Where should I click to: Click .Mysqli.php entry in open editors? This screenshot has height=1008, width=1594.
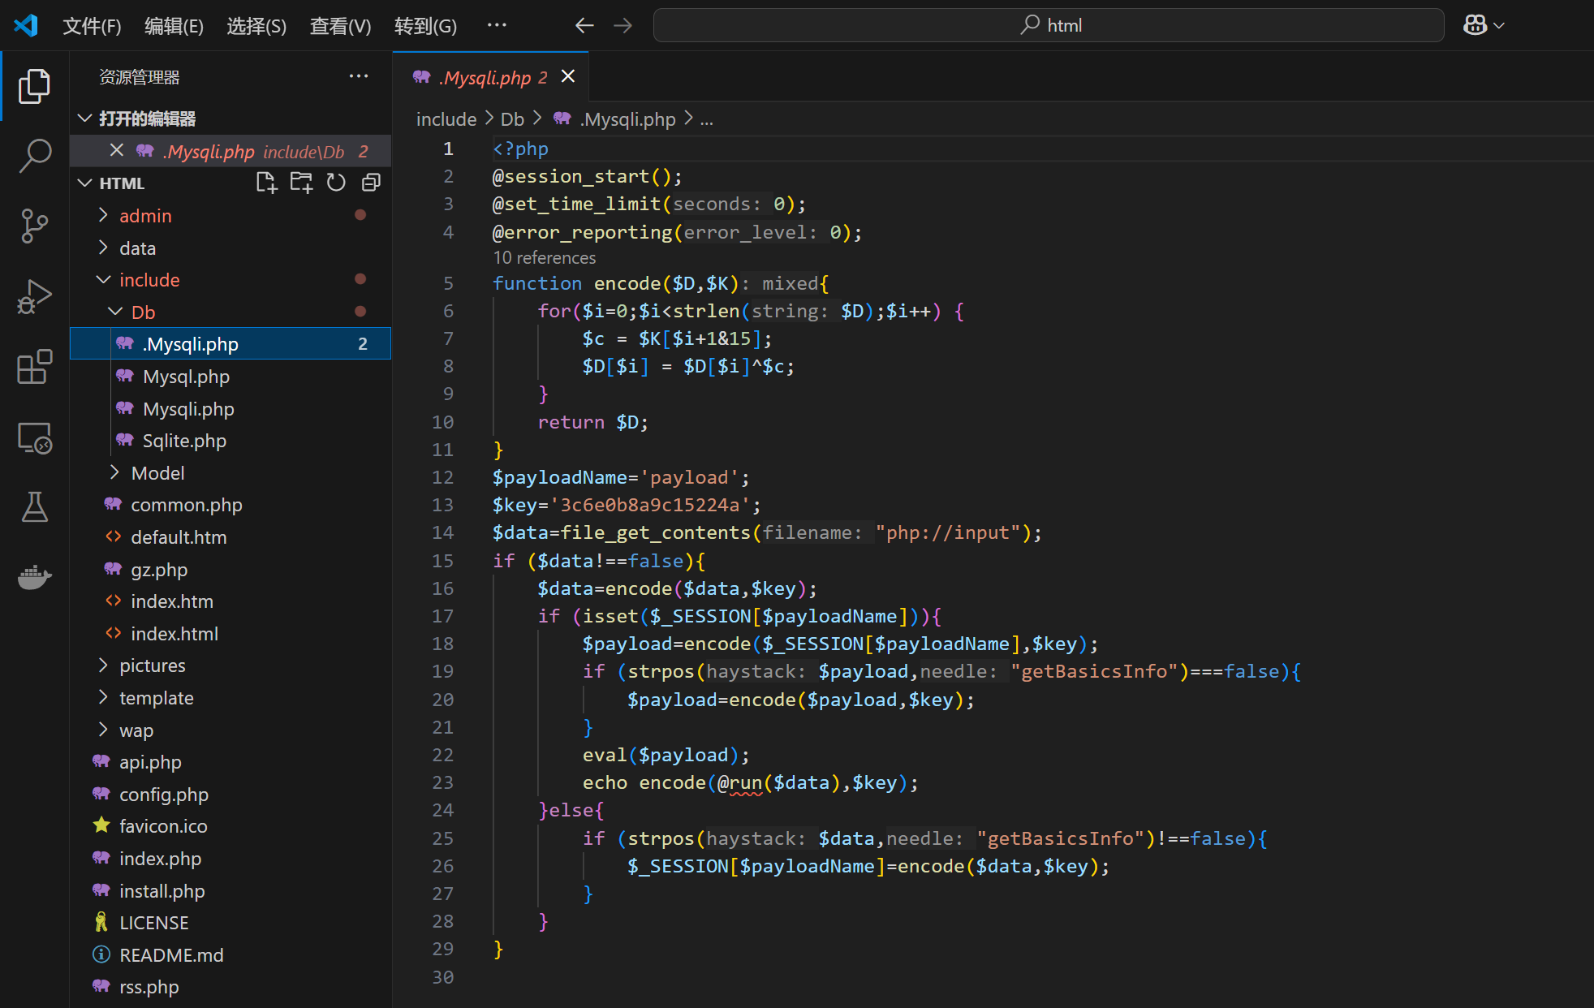pos(230,151)
